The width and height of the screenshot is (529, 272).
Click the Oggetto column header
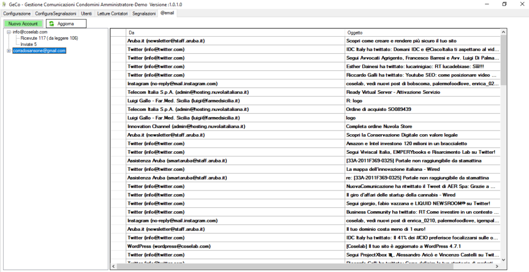[423, 33]
